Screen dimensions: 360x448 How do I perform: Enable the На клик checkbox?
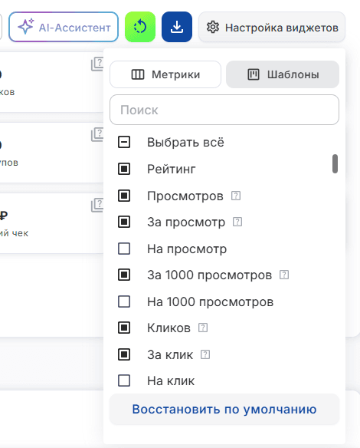click(x=124, y=380)
